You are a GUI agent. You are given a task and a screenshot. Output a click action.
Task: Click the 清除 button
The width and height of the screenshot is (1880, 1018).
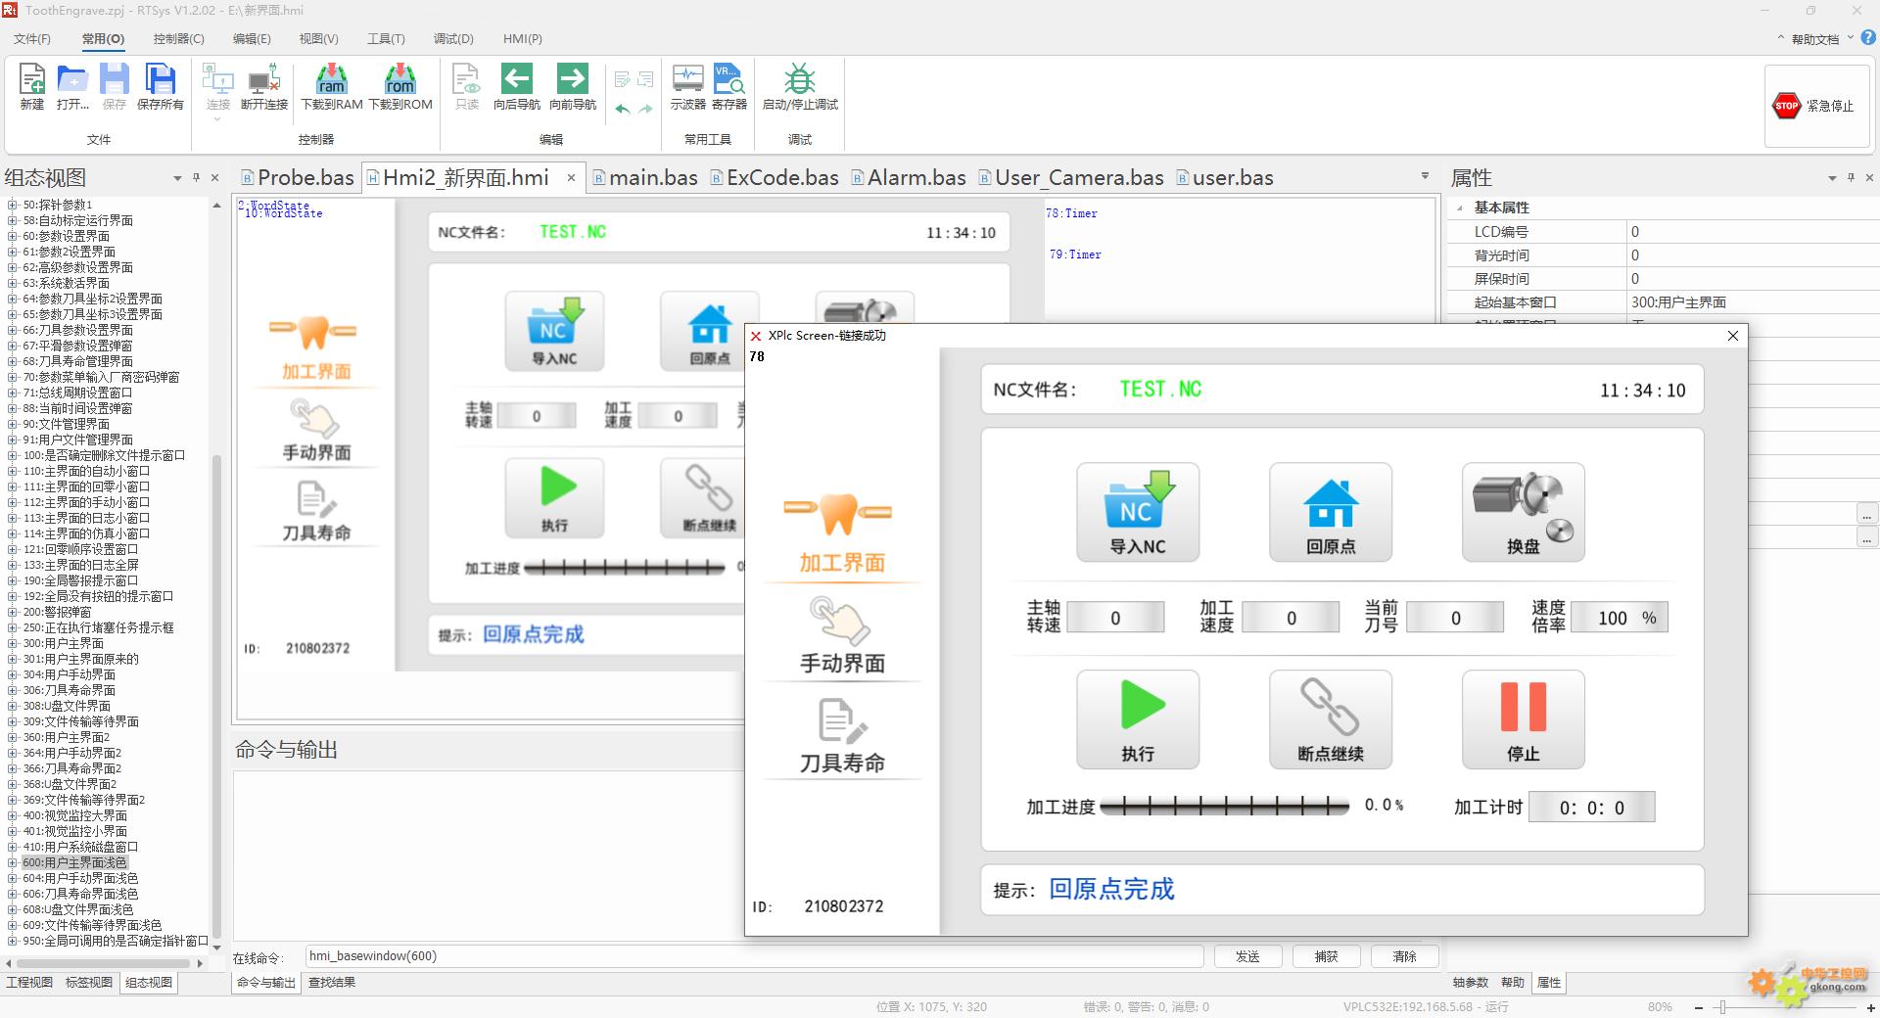click(x=1404, y=956)
